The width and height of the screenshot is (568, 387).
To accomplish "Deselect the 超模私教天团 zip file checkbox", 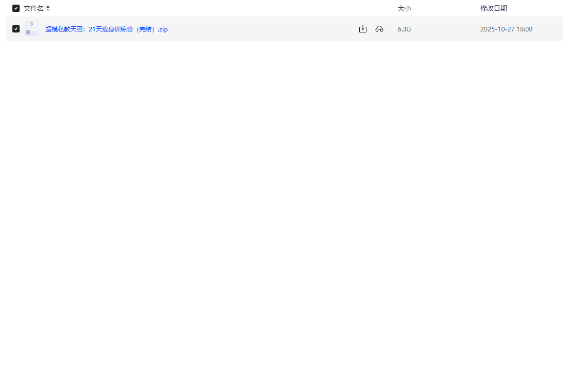I will click(x=16, y=29).
